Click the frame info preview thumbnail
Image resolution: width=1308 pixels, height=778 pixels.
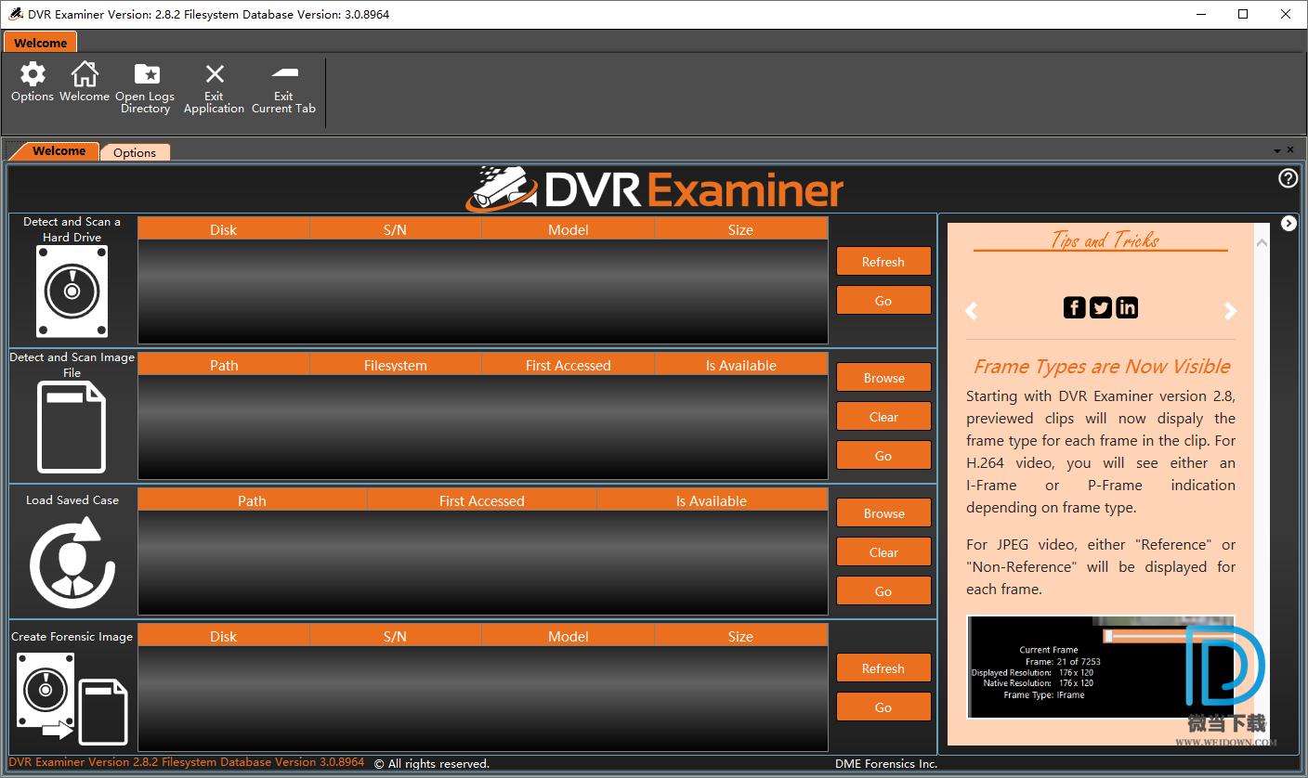tap(1101, 667)
